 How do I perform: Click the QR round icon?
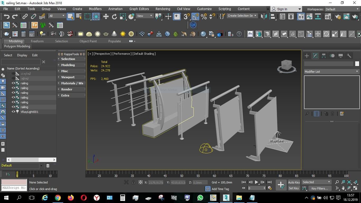pyautogui.click(x=193, y=25)
